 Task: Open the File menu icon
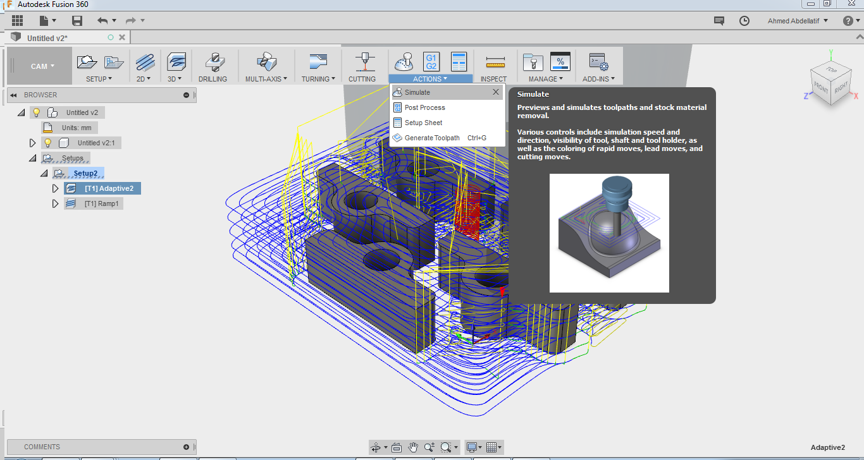(x=45, y=21)
